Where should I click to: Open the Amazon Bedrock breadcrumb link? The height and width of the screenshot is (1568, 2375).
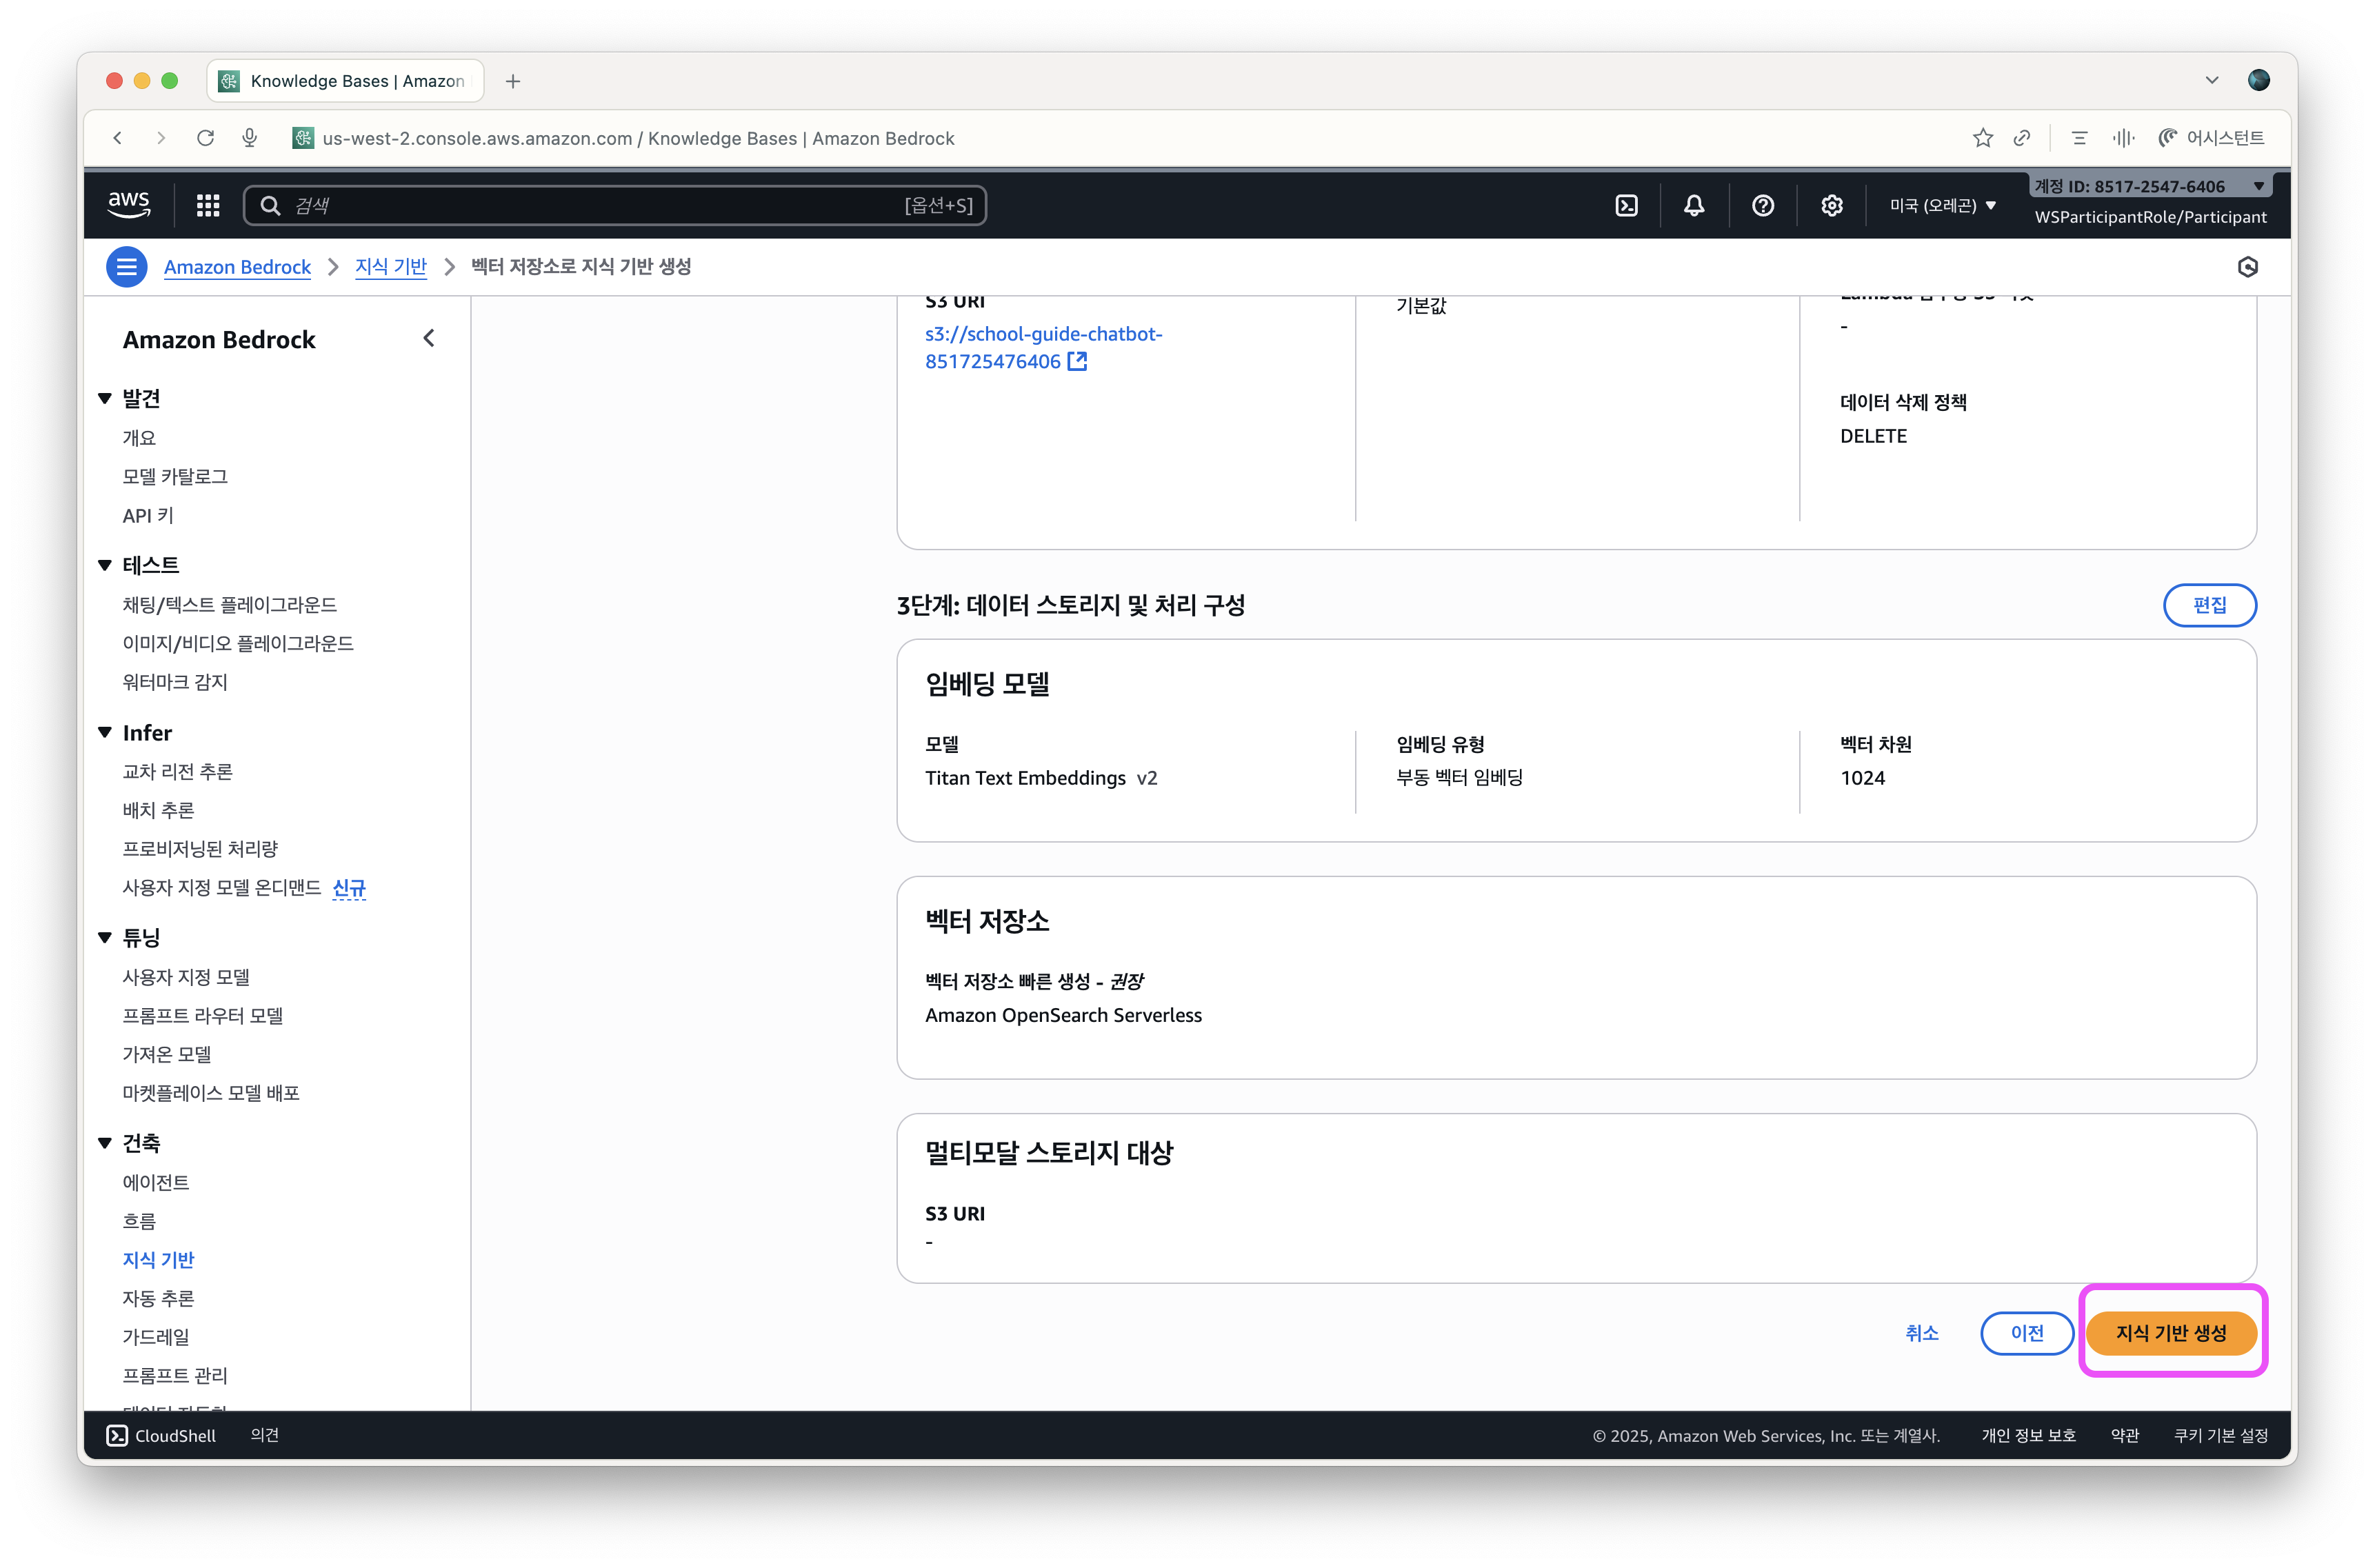tap(237, 267)
